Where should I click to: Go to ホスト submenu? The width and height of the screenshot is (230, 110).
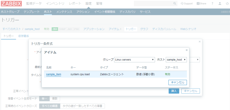48,12
